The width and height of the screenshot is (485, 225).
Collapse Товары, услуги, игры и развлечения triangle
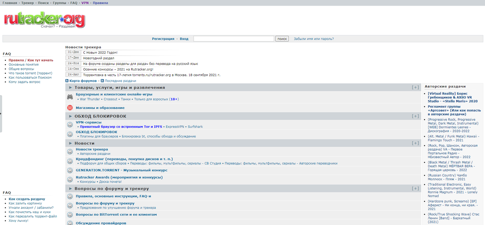pyautogui.click(x=70, y=87)
